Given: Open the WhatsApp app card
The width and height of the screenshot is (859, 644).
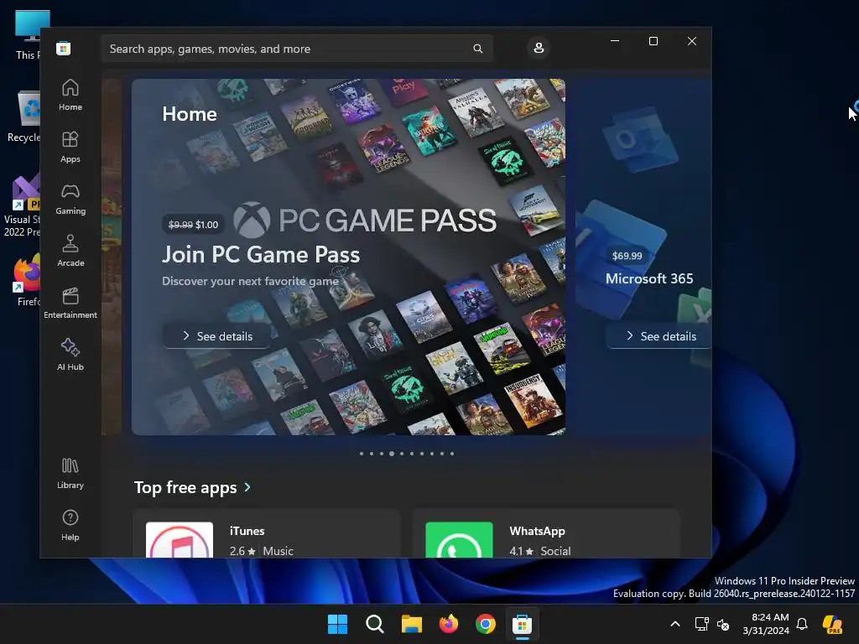Looking at the screenshot, I should [546, 534].
